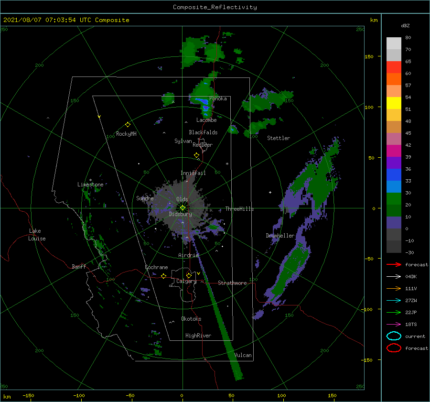Click the Banff label

pyautogui.click(x=79, y=266)
